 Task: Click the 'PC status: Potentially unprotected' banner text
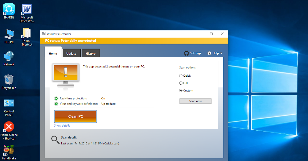click(71, 41)
